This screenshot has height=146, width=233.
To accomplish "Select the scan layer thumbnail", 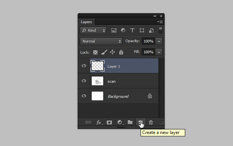I will (x=97, y=81).
